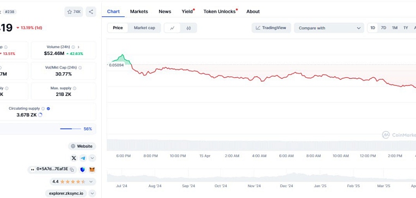Select the Price toggle option

(x=118, y=28)
